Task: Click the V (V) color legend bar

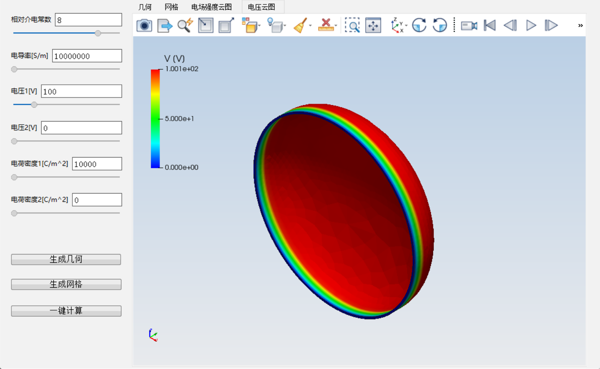Action: (155, 119)
